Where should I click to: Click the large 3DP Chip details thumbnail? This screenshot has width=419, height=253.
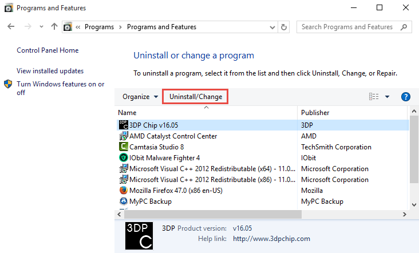(x=139, y=236)
